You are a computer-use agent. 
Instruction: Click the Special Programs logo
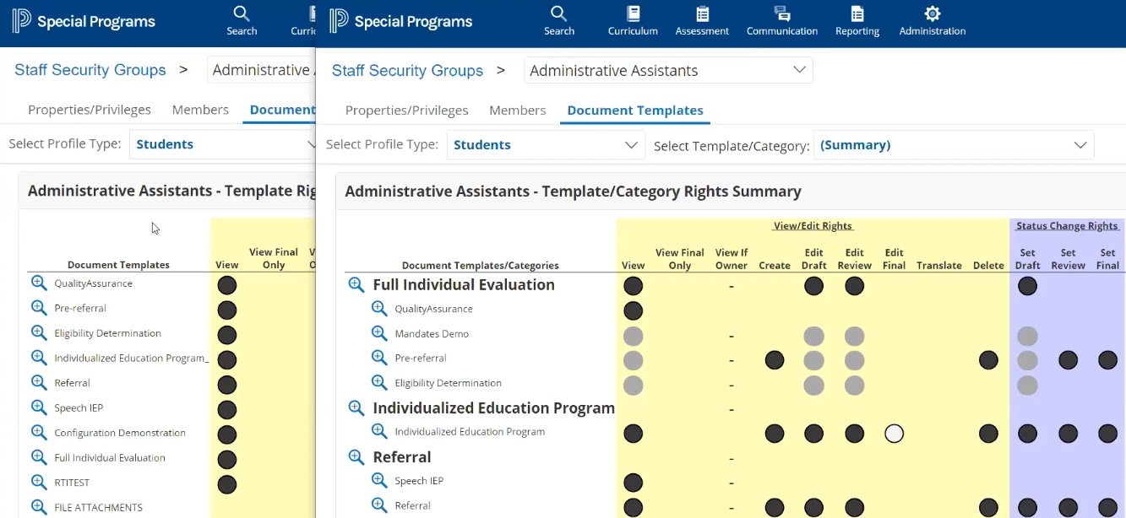[401, 22]
